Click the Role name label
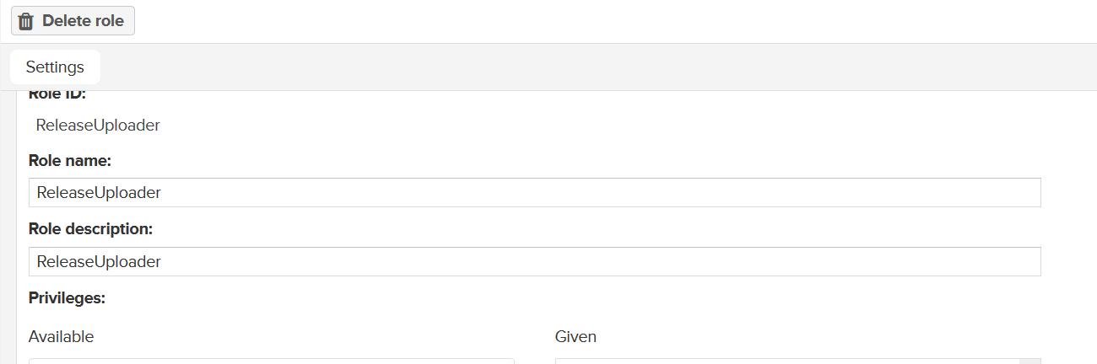1097x364 pixels. (70, 160)
